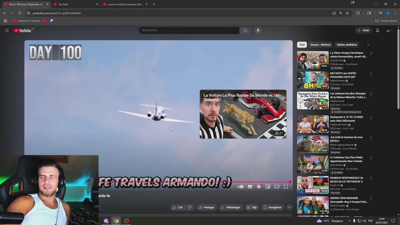400x225 pixels.
Task: Click the Créer button
Action: tap(363, 30)
